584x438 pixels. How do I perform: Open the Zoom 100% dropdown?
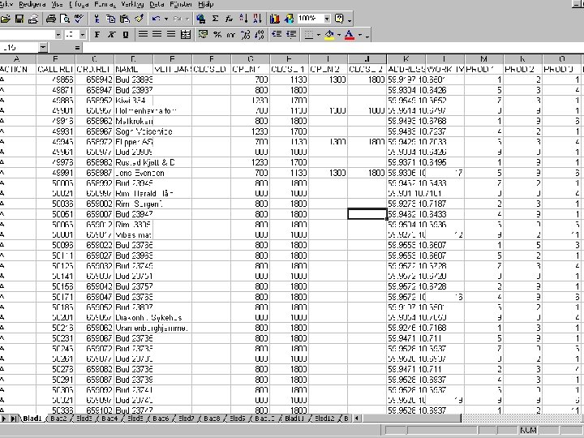tap(327, 19)
